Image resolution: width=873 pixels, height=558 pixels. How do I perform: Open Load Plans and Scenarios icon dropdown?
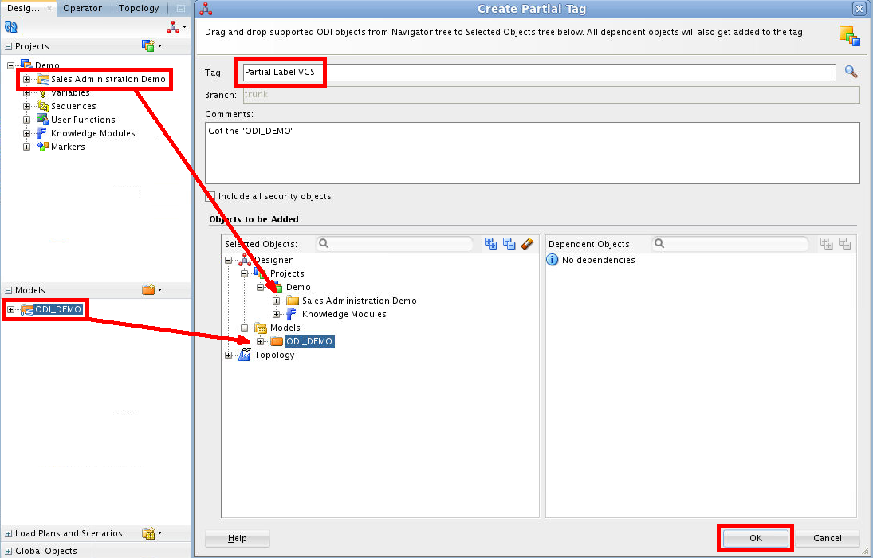point(151,533)
